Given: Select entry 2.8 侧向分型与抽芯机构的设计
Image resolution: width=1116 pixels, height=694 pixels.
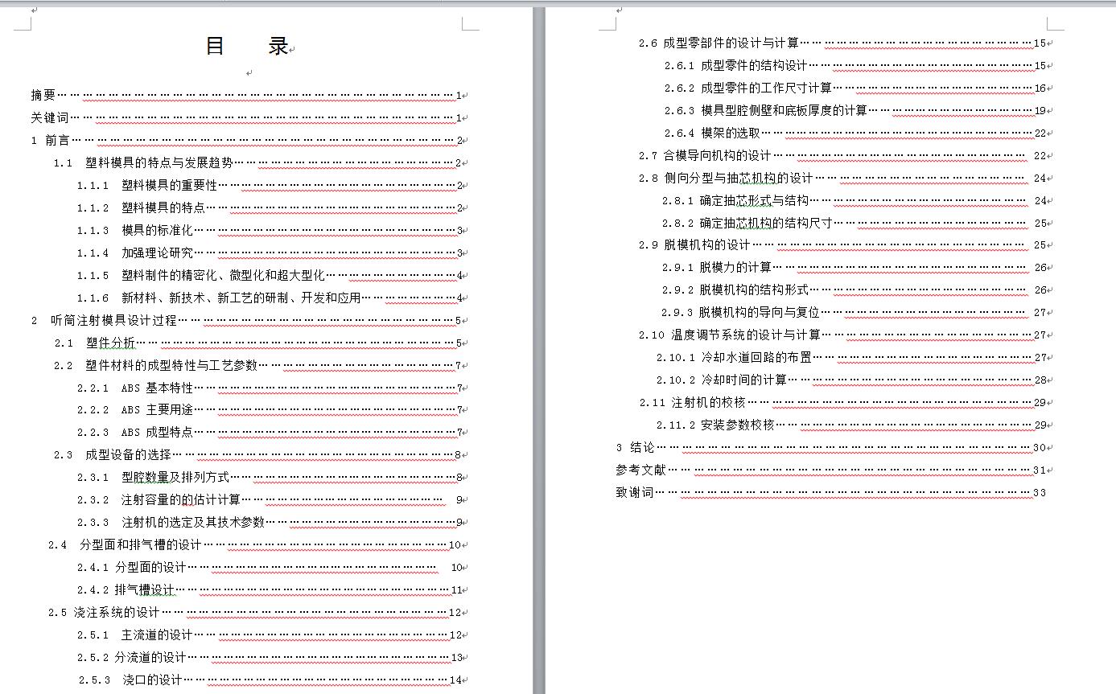Looking at the screenshot, I should [842, 178].
